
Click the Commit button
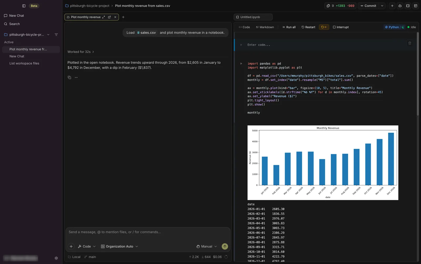[368, 6]
